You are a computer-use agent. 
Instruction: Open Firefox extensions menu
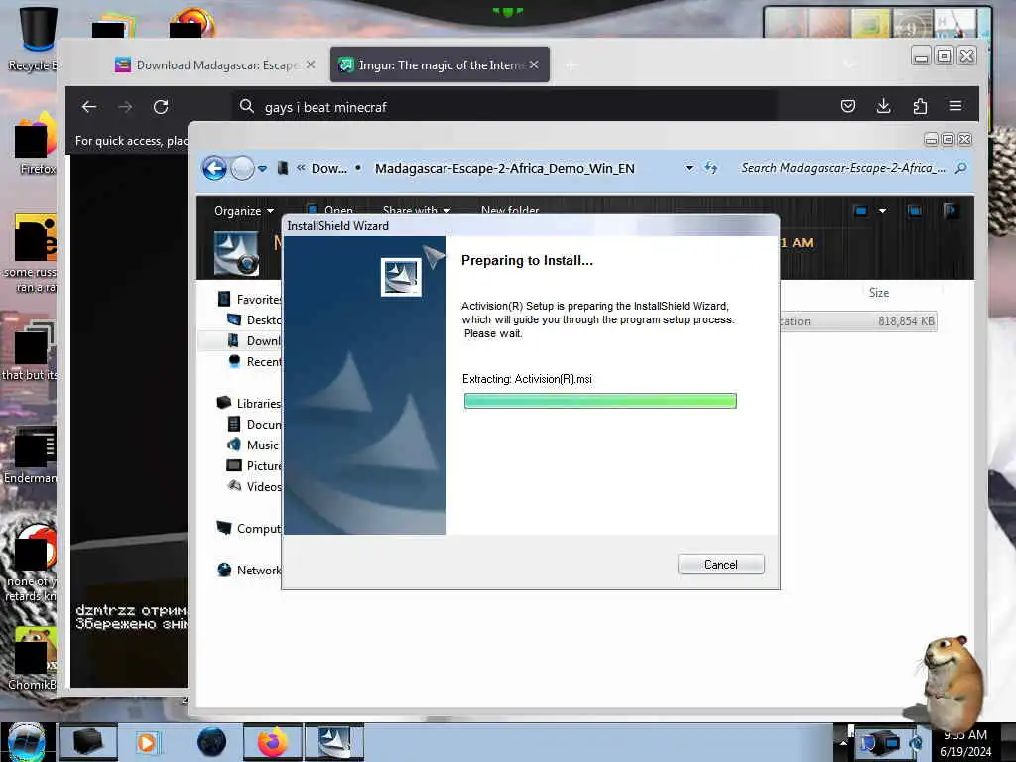(x=920, y=106)
